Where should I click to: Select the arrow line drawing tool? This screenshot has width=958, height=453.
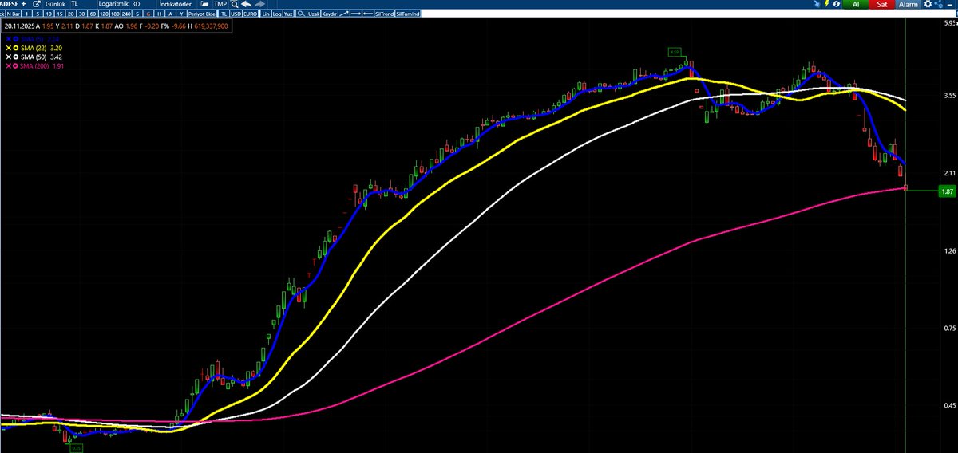tap(368, 15)
